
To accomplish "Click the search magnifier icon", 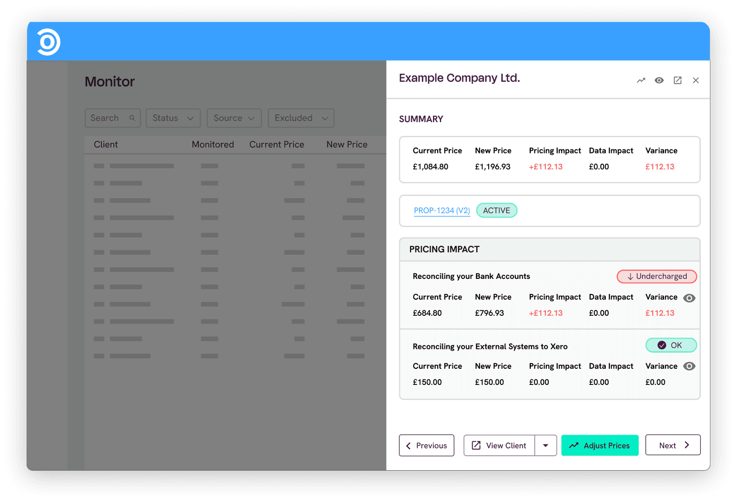I will (132, 118).
